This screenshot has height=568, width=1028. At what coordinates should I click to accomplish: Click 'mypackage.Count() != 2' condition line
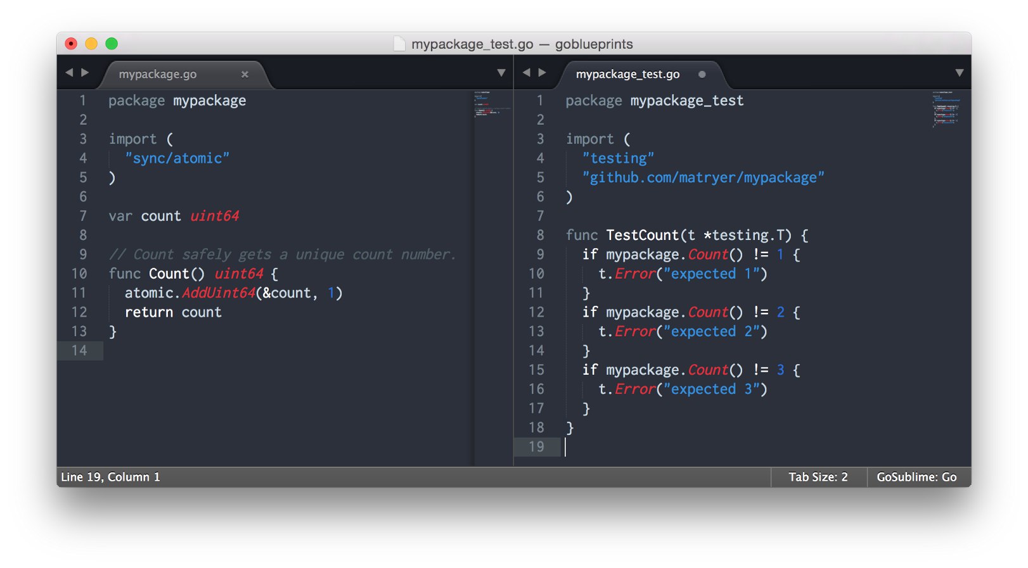(691, 312)
